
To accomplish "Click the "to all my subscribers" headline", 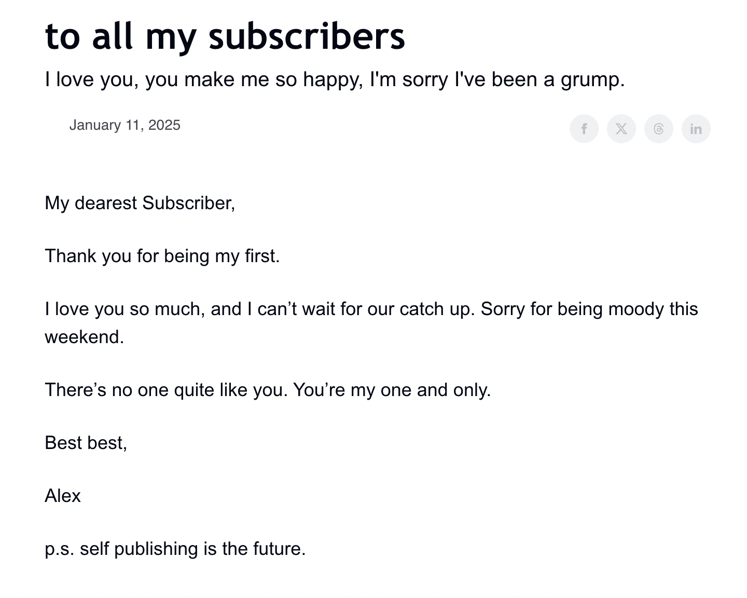I will (x=225, y=36).
